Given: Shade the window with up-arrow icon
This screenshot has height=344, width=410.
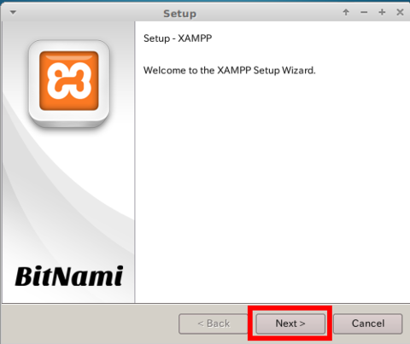Looking at the screenshot, I should (346, 12).
